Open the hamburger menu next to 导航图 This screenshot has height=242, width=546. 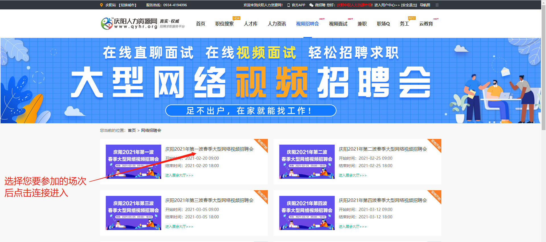point(437,5)
